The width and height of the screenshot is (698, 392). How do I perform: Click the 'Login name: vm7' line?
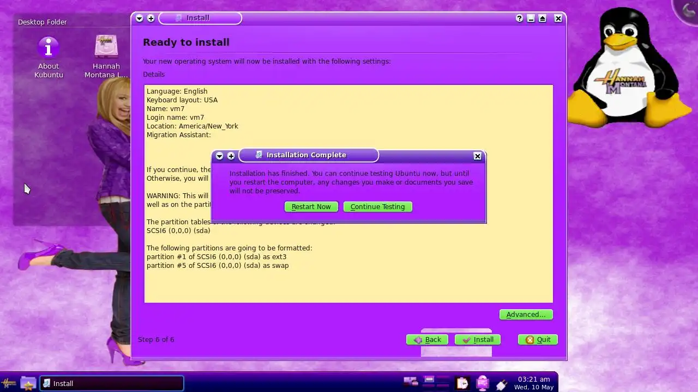tap(176, 118)
